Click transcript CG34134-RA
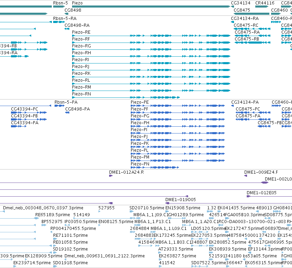This screenshot has width=292, height=268. tap(245, 19)
